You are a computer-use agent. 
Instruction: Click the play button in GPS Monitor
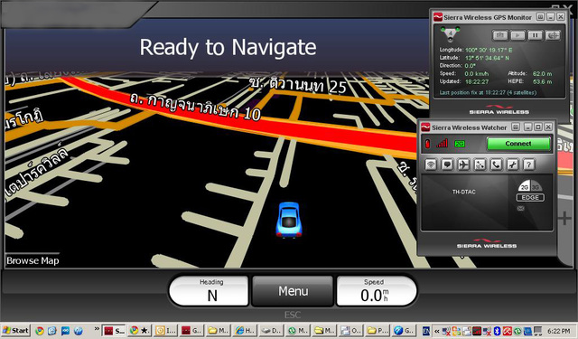point(517,35)
